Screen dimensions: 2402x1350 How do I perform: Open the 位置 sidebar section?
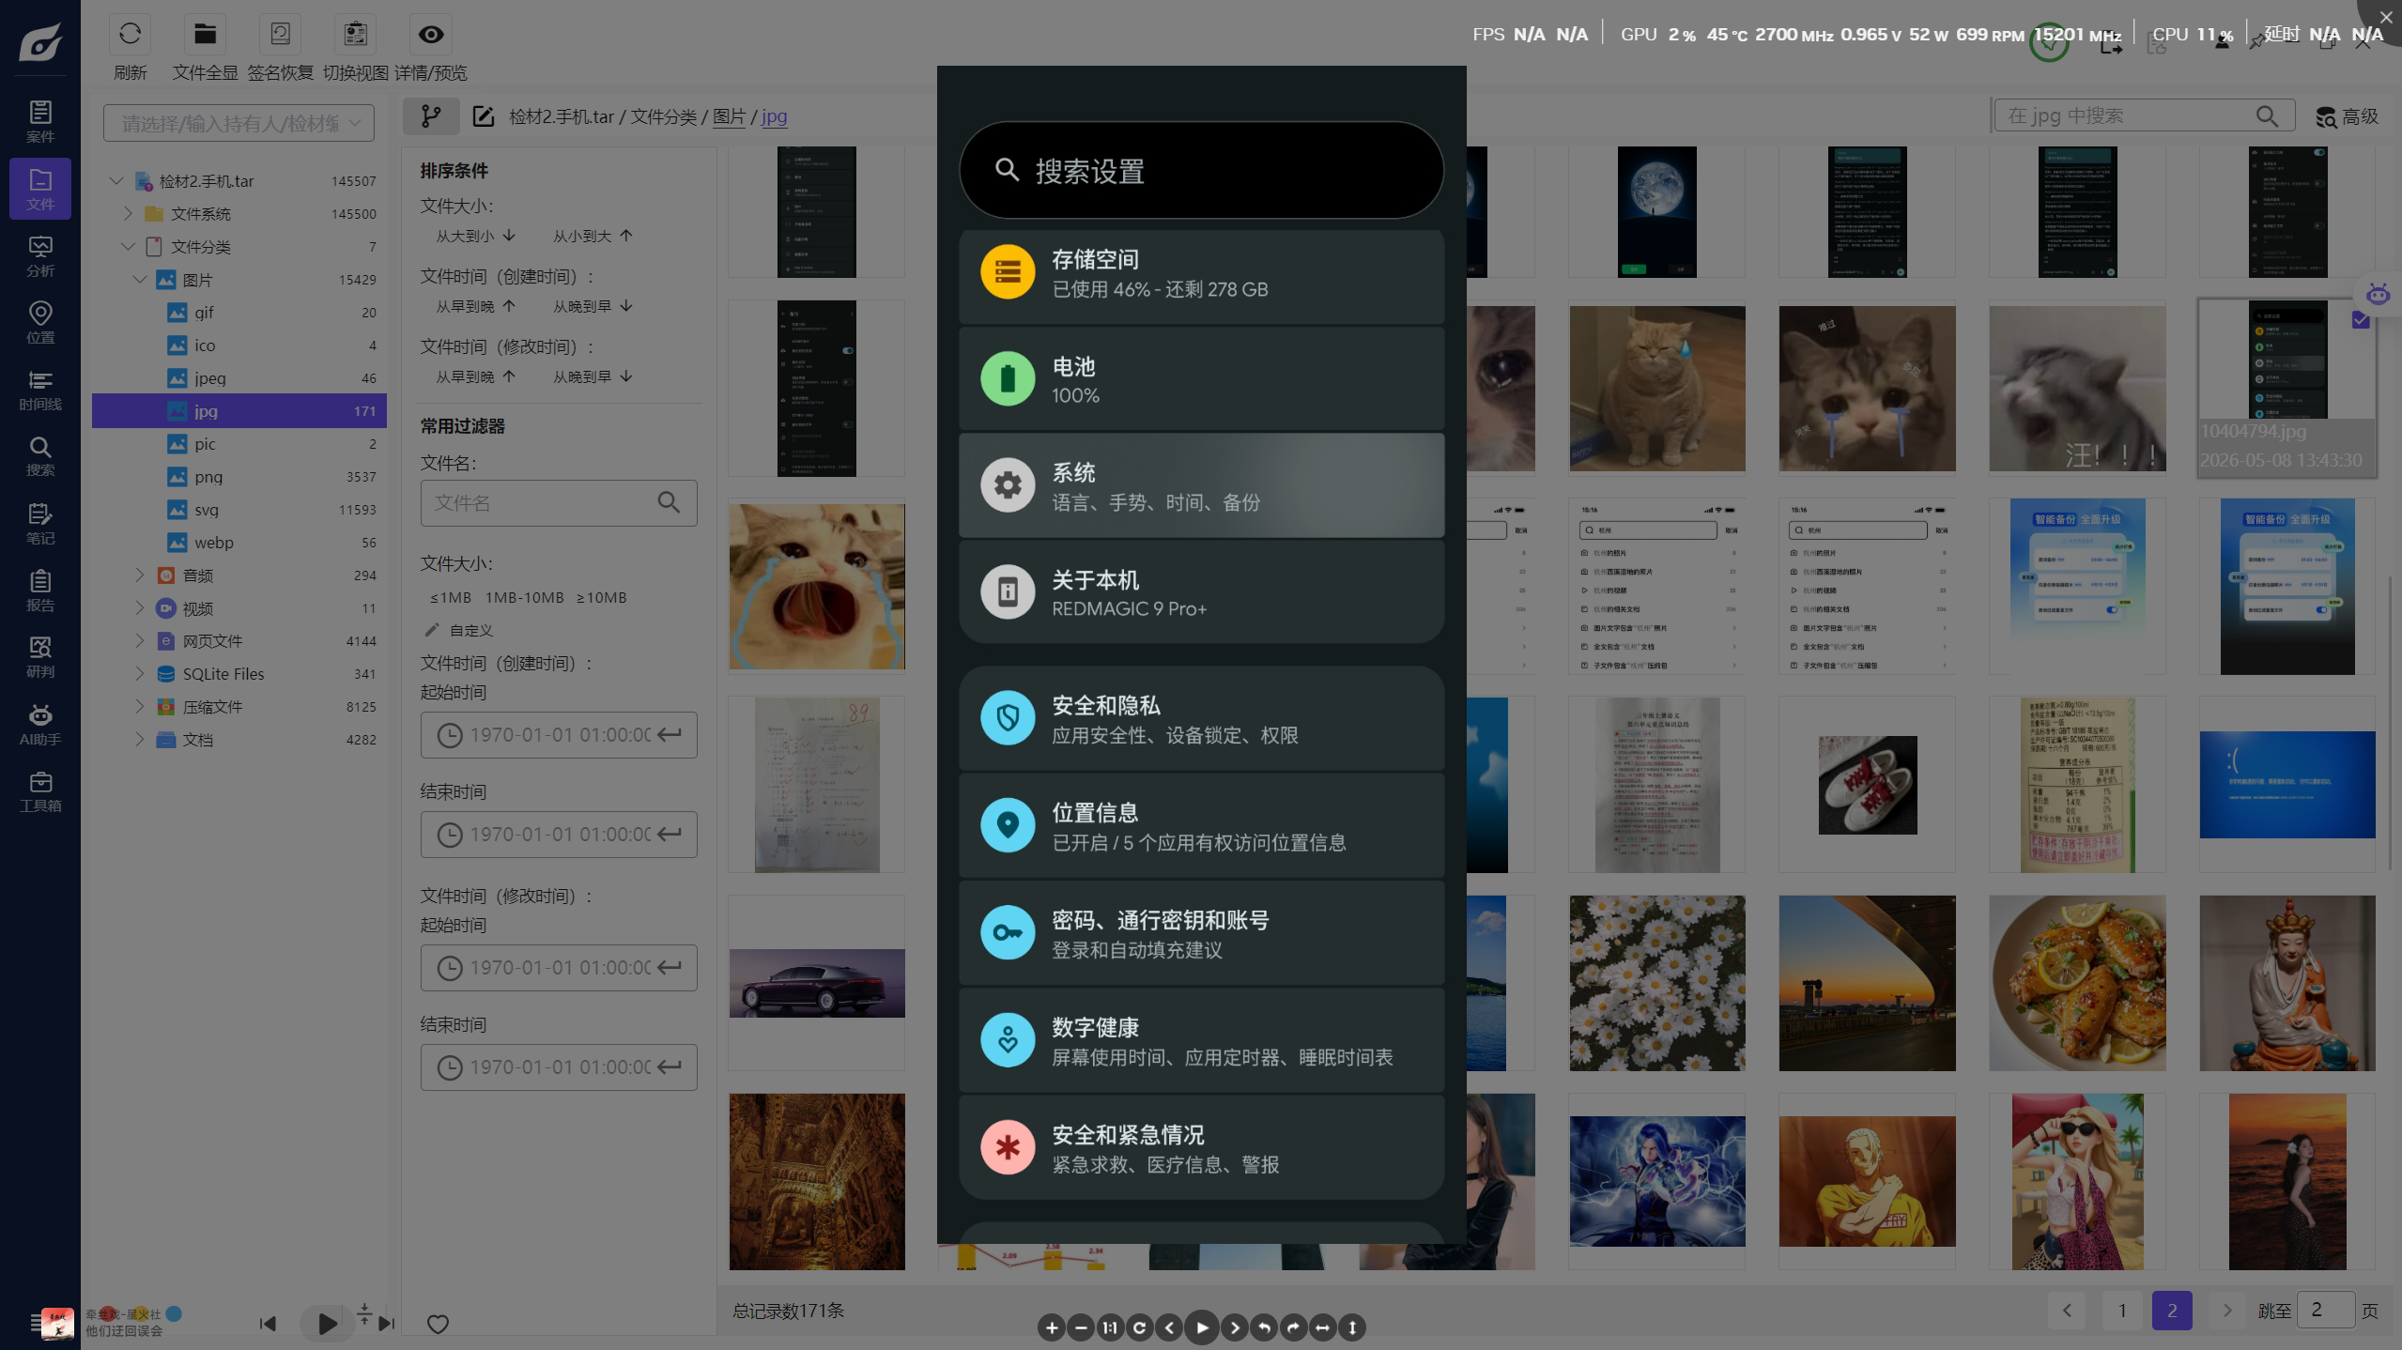40,322
